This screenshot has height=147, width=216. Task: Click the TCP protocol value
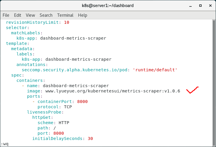[x=68, y=107]
